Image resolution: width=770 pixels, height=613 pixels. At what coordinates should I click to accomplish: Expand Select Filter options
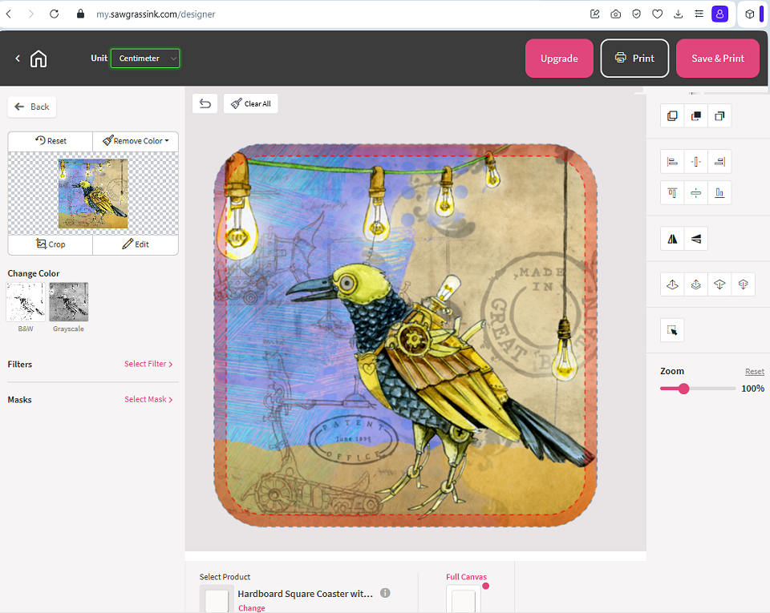pyautogui.click(x=148, y=364)
